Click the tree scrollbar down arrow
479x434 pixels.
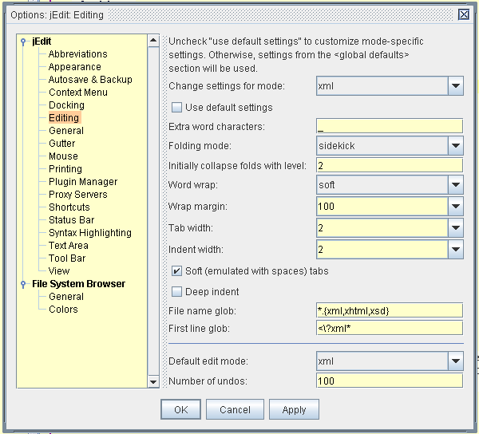[x=153, y=381]
